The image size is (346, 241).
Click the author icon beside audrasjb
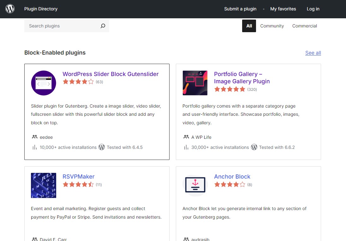[186, 239]
